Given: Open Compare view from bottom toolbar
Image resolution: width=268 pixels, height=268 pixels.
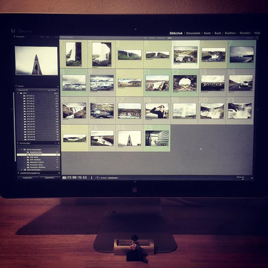Looking at the screenshot, I should coord(74,178).
